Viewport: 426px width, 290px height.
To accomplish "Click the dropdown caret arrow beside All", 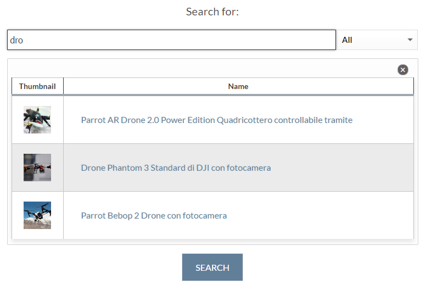I will point(410,40).
